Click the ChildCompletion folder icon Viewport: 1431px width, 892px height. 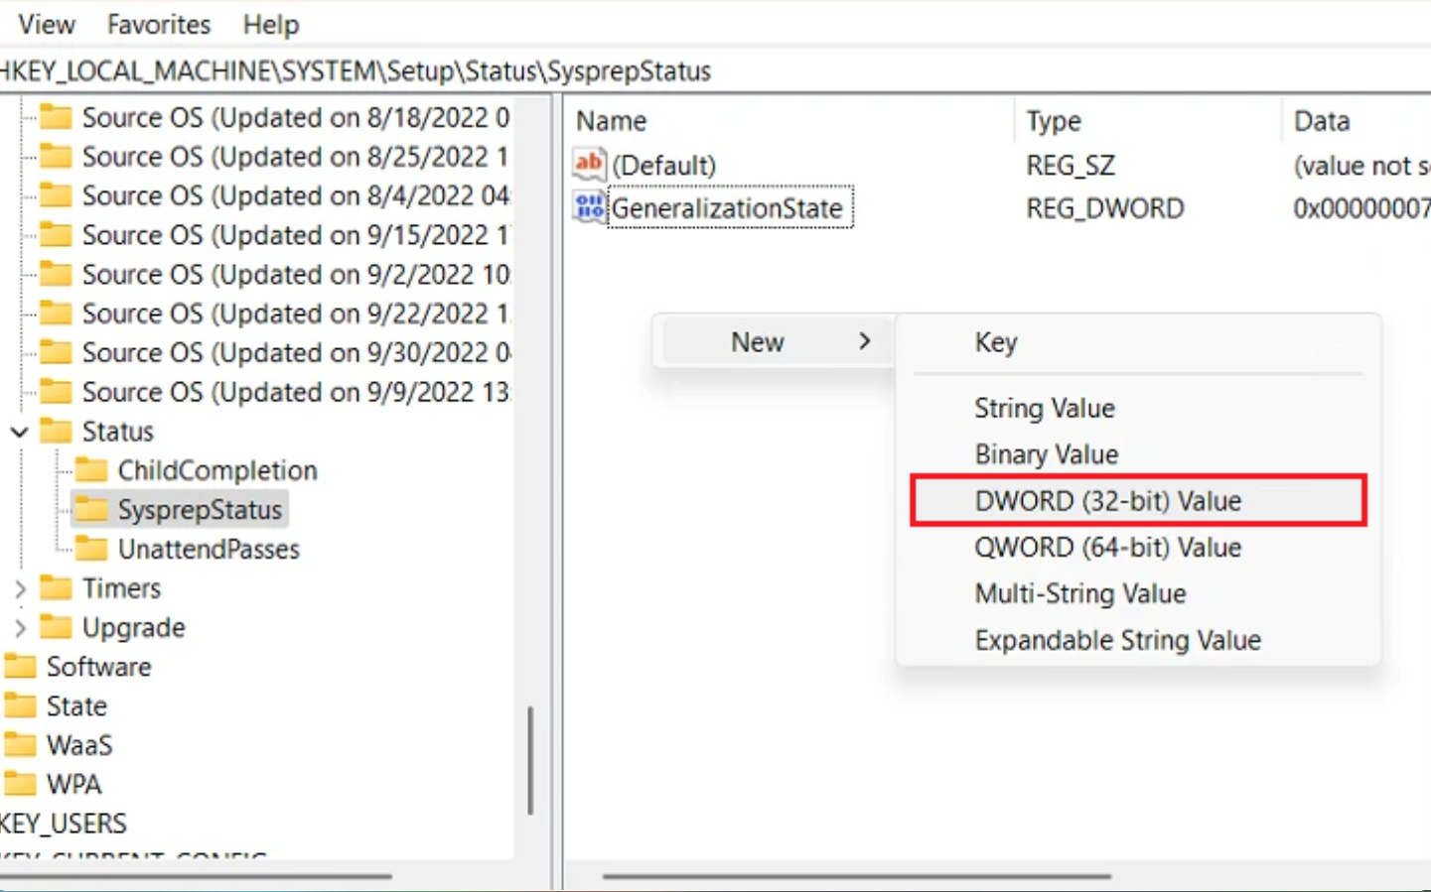(91, 469)
